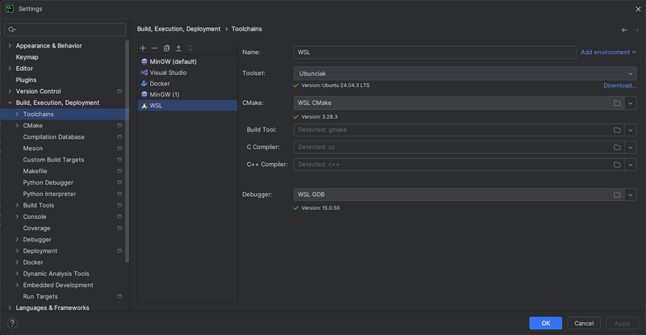Copy the selected toolchain
The image size is (646, 335).
coord(166,48)
